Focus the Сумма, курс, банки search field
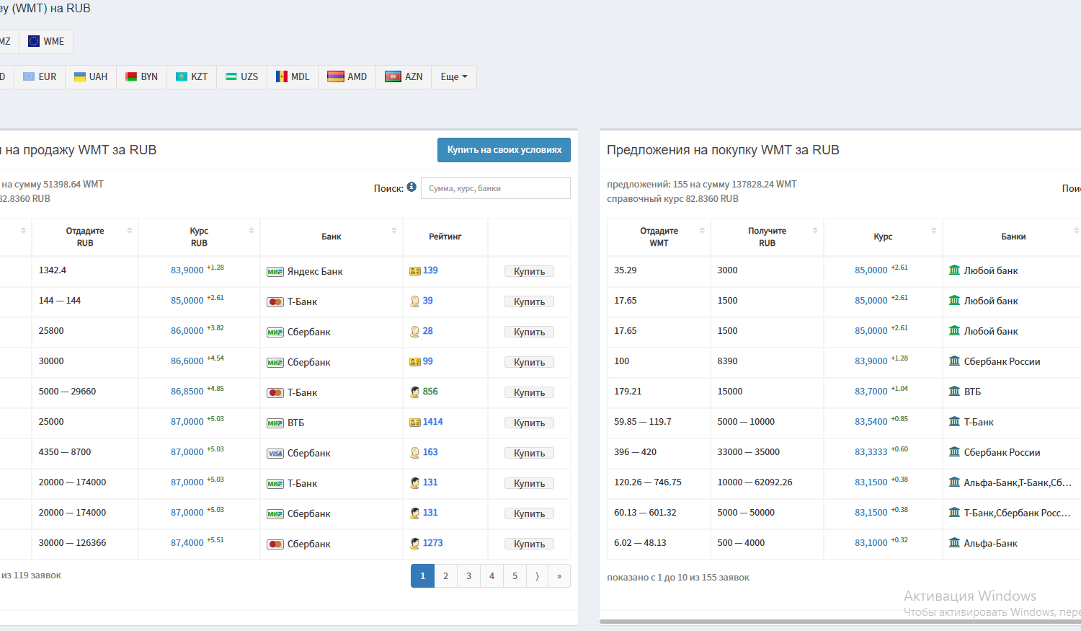The image size is (1081, 631). click(496, 188)
